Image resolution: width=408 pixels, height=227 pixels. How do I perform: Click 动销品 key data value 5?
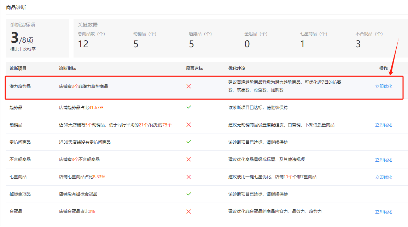tap(136, 44)
